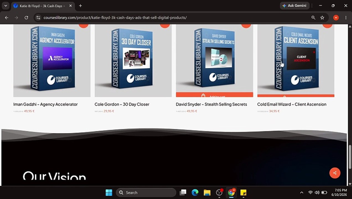Click the 49,95 € price under Agency Accelerator
The height and width of the screenshot is (199, 352).
(x=29, y=111)
